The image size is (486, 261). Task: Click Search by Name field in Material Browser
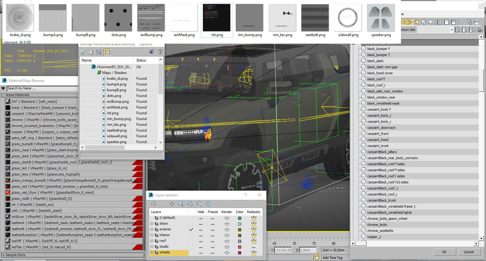[43, 88]
